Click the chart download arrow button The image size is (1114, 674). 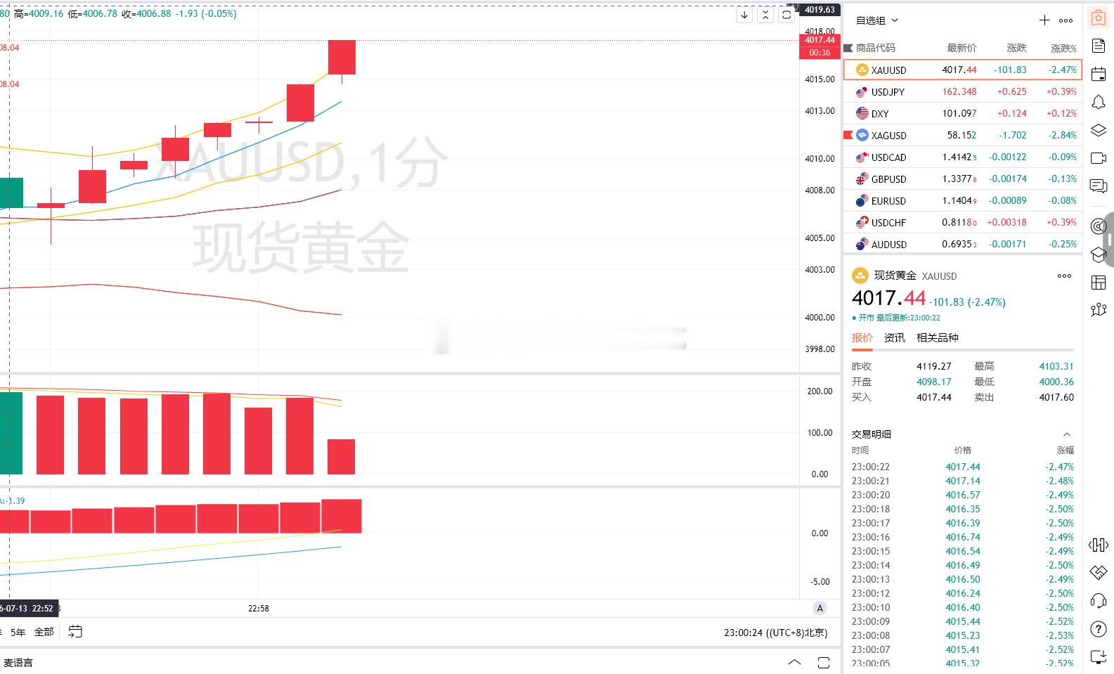[744, 15]
